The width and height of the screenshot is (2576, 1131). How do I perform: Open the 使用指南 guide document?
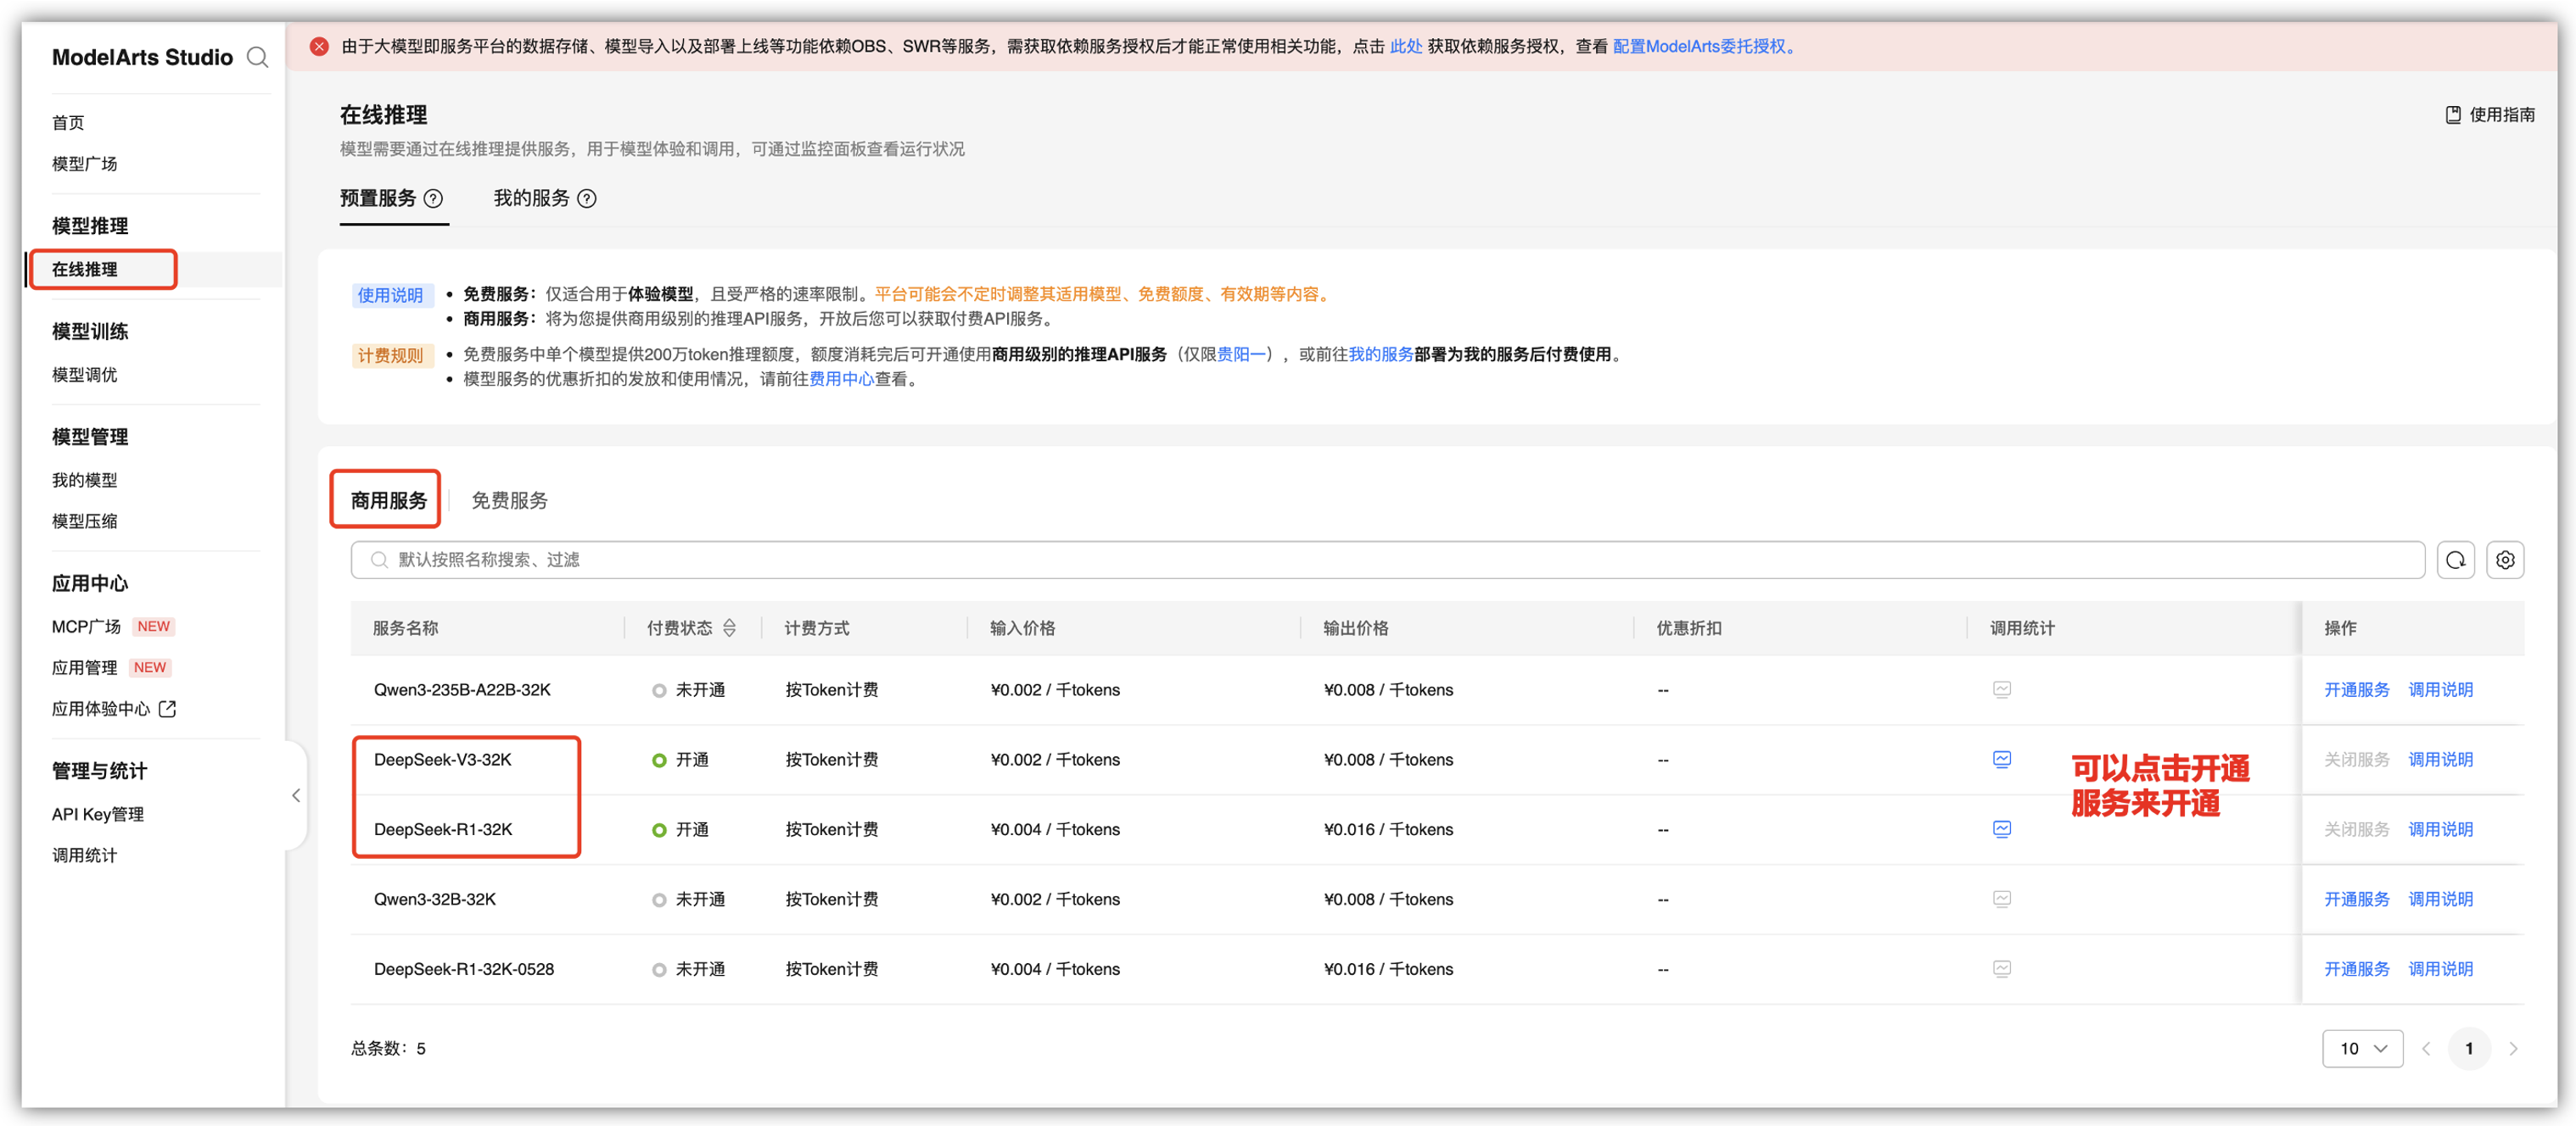coord(2489,115)
